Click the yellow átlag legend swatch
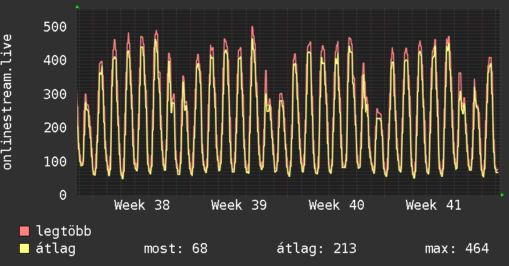Image resolution: width=509 pixels, height=266 pixels. [x=24, y=249]
